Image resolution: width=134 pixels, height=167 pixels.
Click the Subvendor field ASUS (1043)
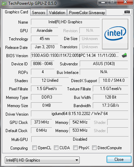tap(104, 64)
